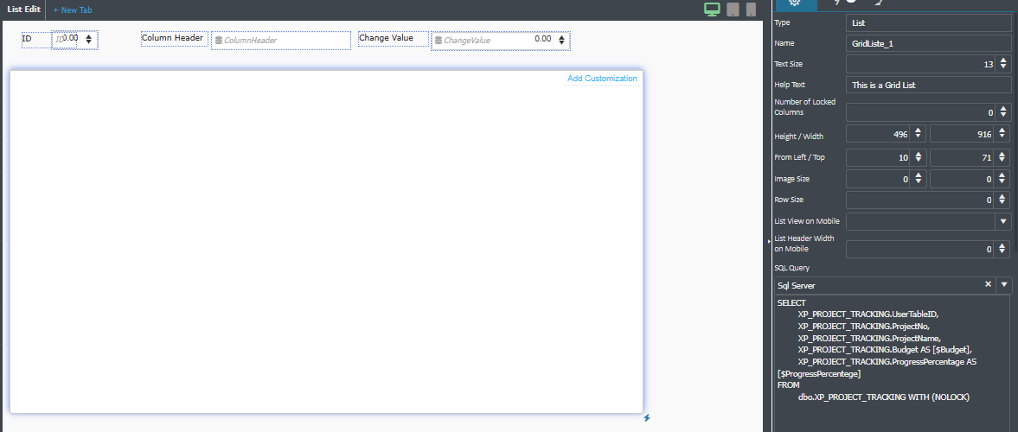1018x432 pixels.
Task: Open the List Edit tab
Action: pyautogui.click(x=23, y=10)
